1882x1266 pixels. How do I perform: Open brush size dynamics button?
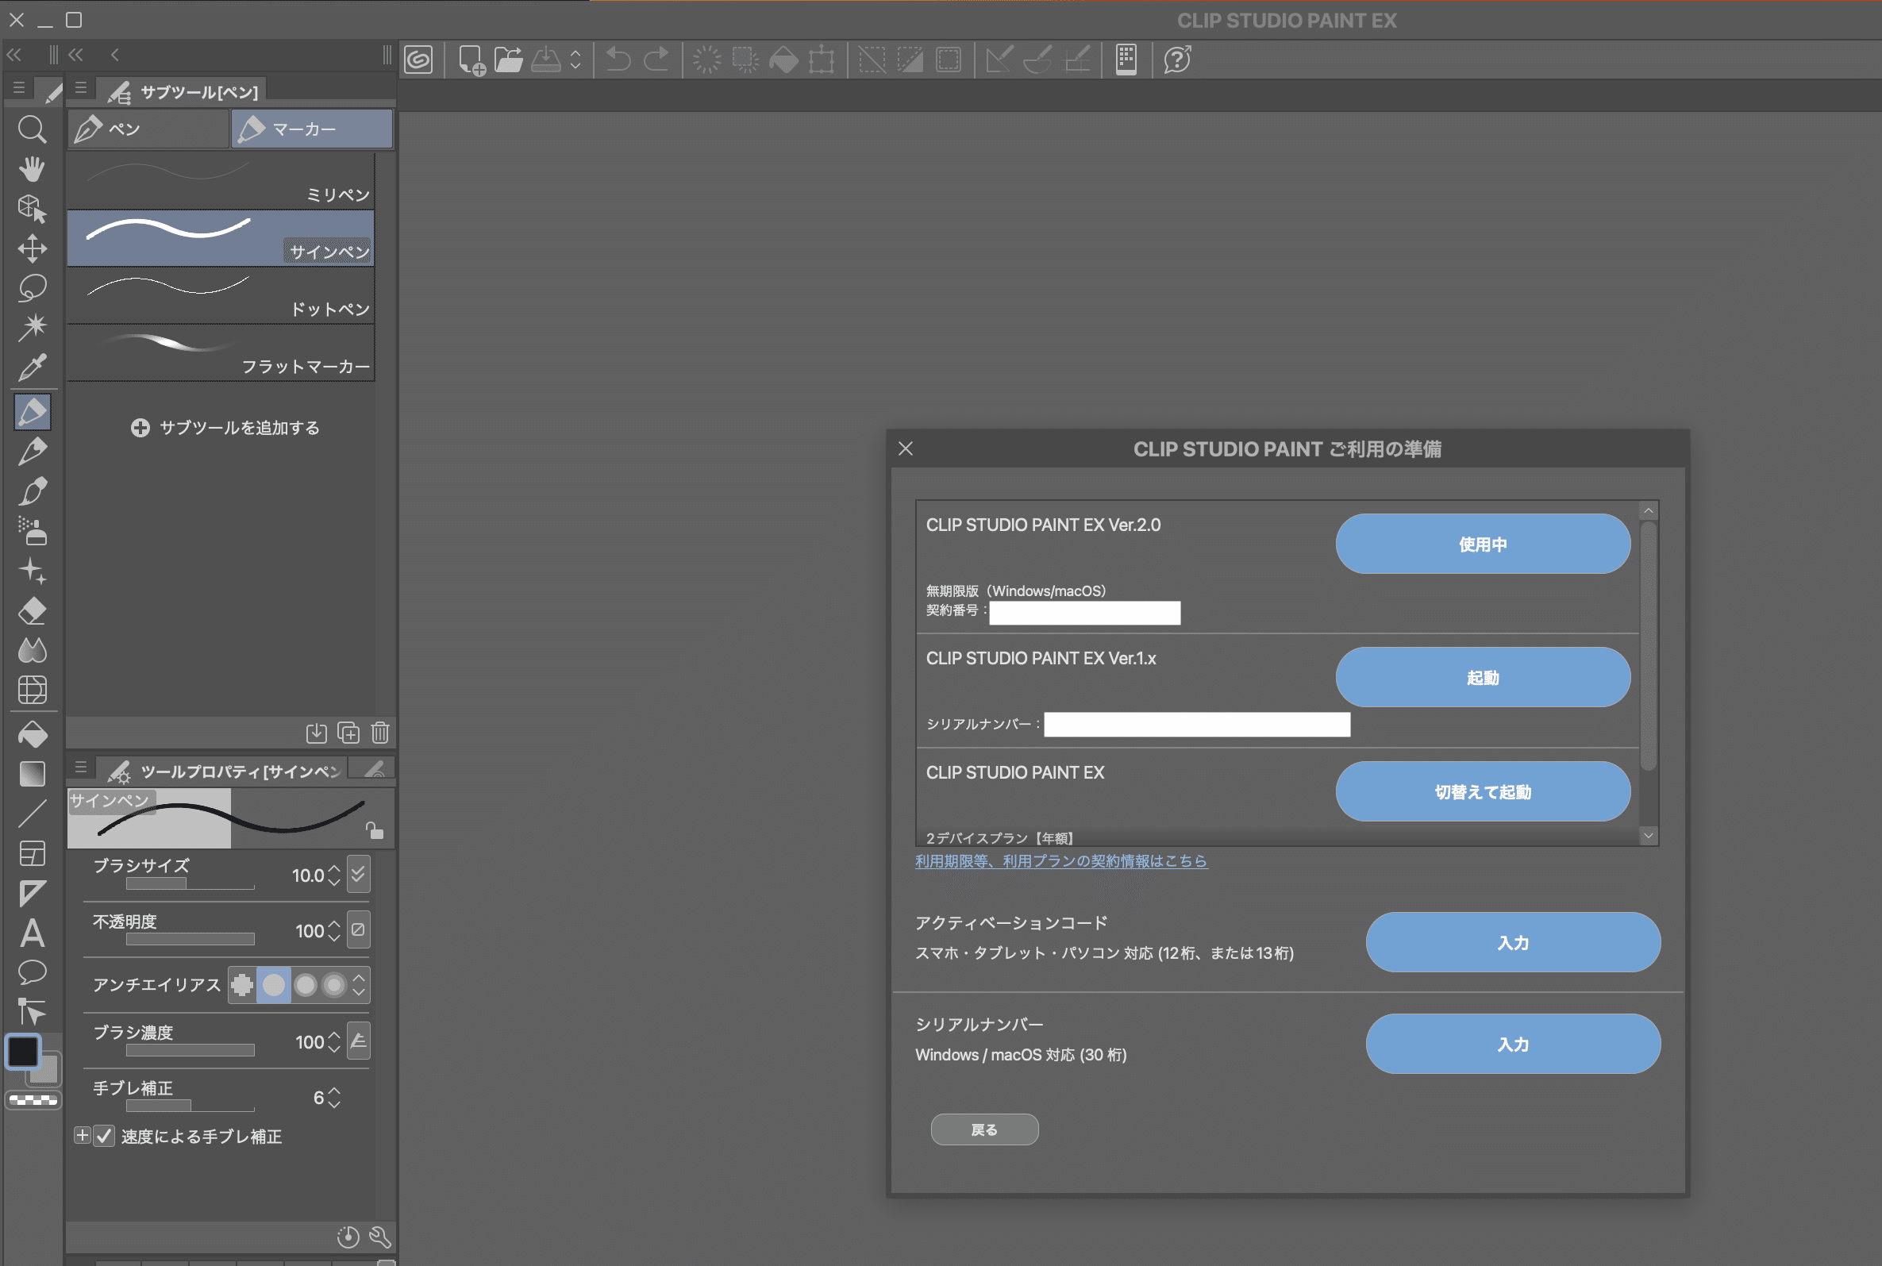tap(359, 875)
